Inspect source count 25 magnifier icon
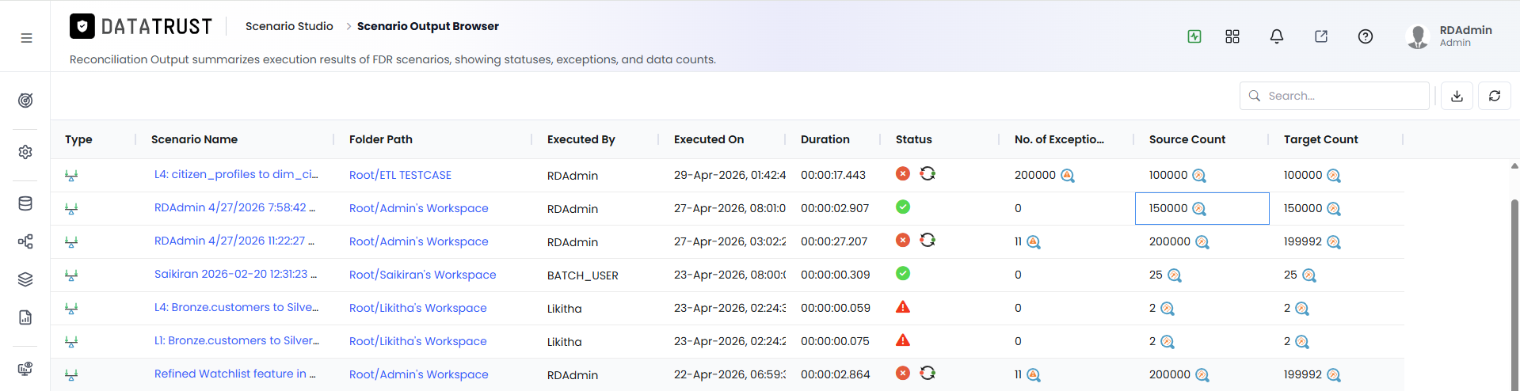 [1175, 275]
